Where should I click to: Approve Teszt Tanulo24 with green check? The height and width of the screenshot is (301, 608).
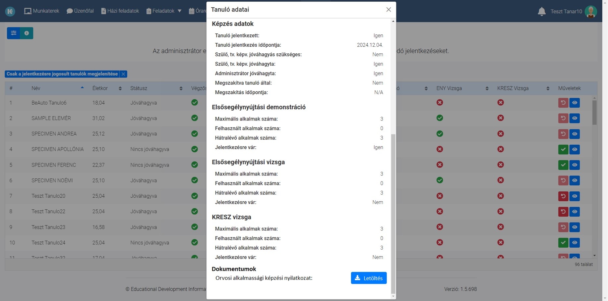click(563, 243)
